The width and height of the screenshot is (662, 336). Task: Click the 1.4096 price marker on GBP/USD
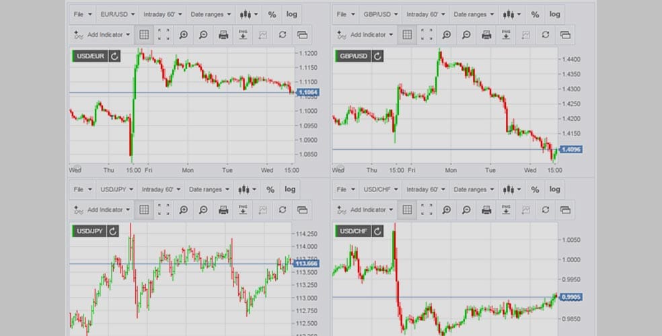coord(571,150)
